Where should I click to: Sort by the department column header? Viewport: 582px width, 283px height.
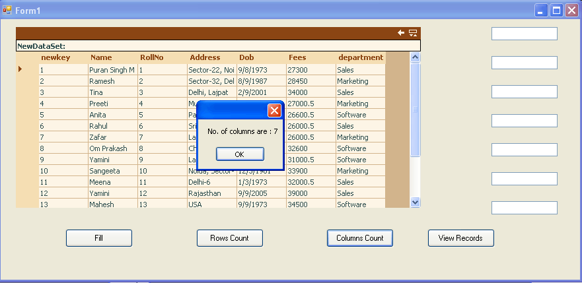pyautogui.click(x=361, y=57)
